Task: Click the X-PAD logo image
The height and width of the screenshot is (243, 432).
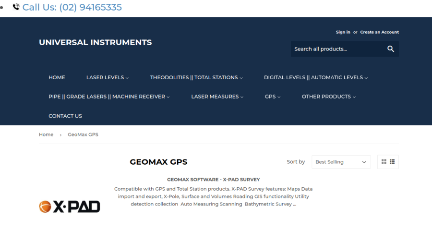Action: coord(70,207)
